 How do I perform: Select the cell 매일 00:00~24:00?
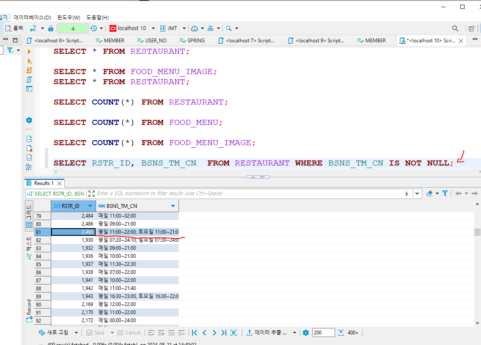click(x=137, y=320)
